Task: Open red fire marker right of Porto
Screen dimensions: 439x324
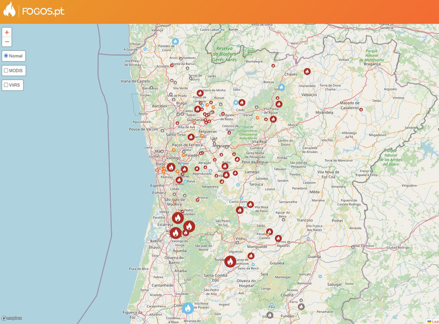Action: click(x=171, y=167)
